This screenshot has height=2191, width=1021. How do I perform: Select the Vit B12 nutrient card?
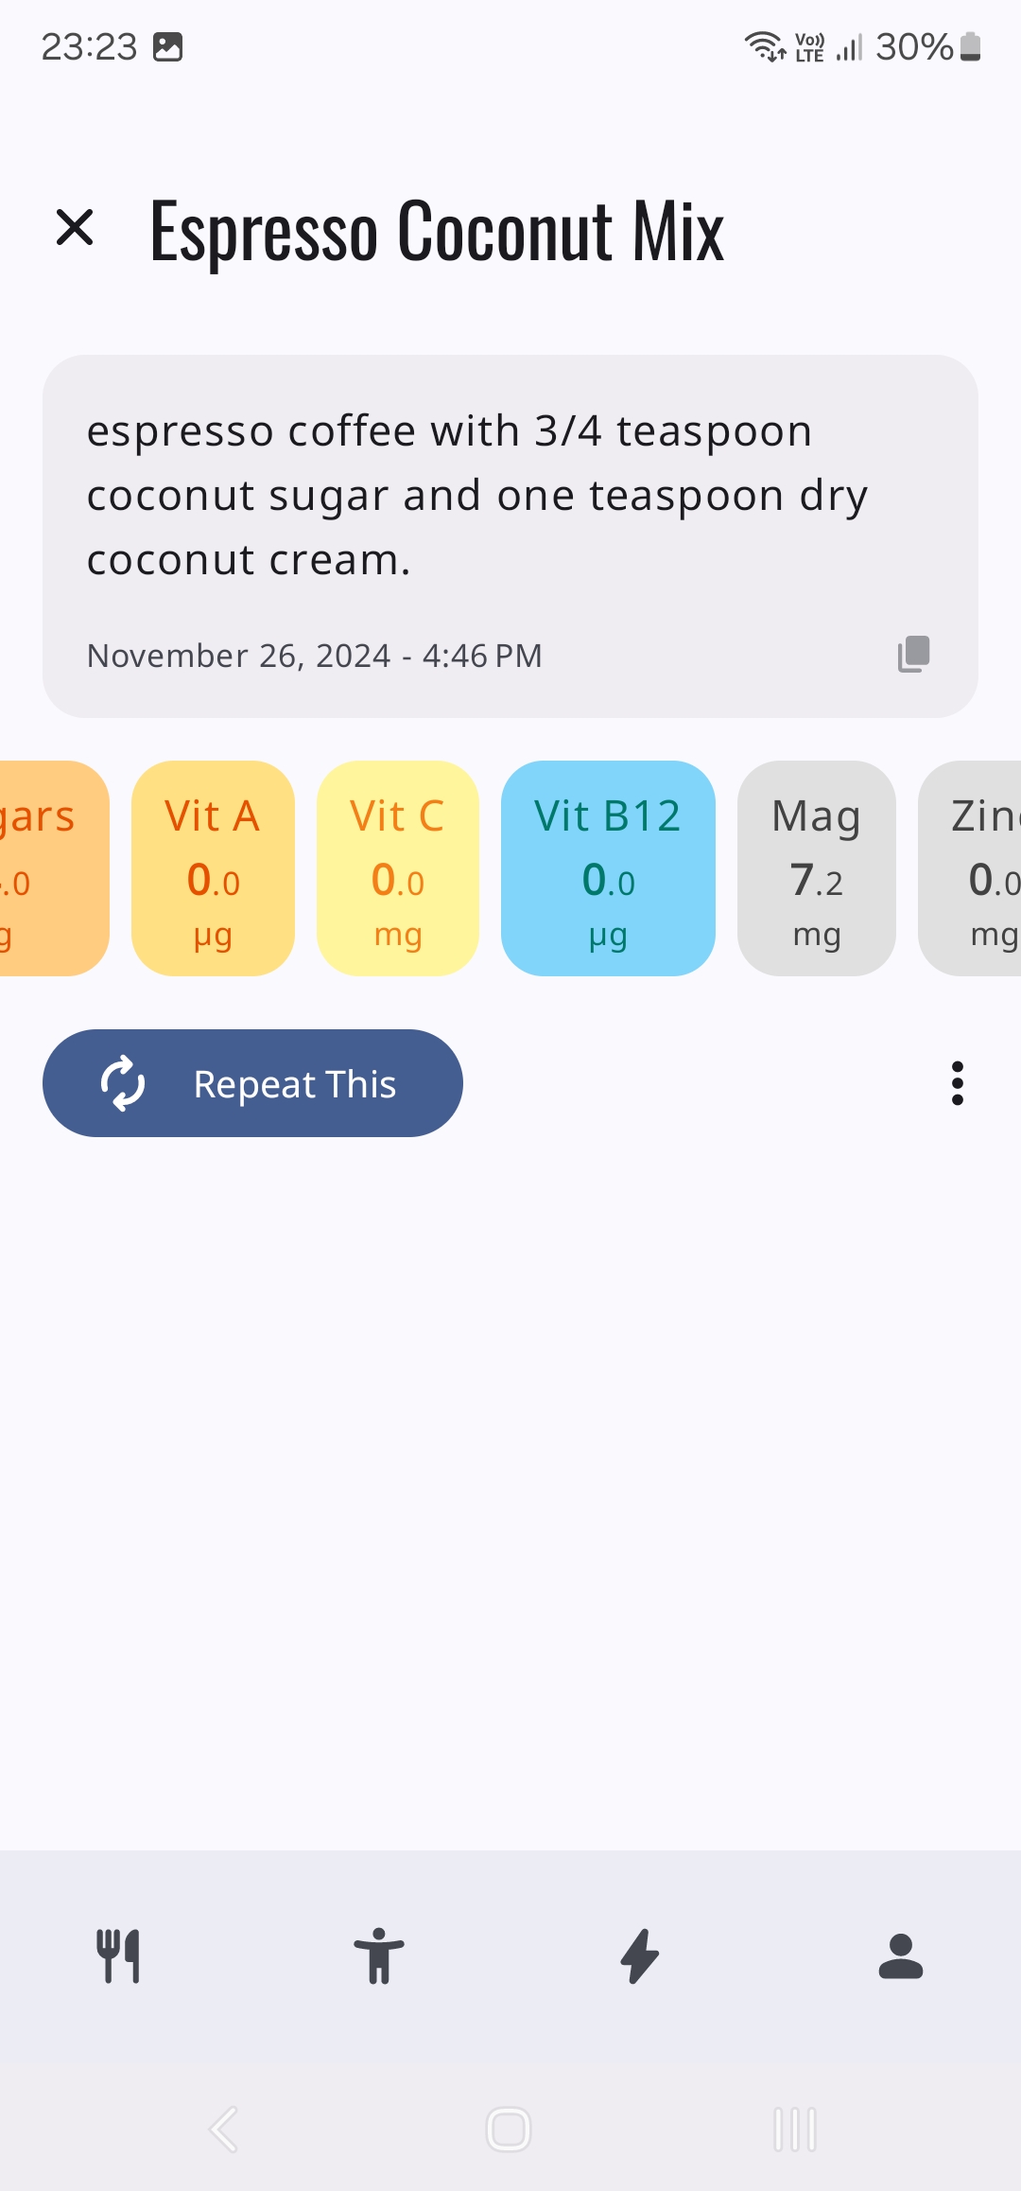tap(608, 868)
